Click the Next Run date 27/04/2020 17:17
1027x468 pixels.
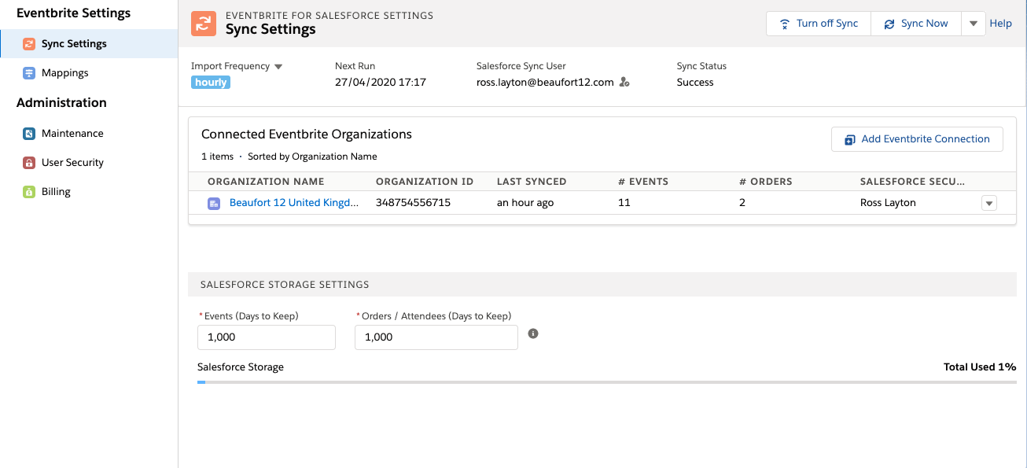tap(381, 83)
